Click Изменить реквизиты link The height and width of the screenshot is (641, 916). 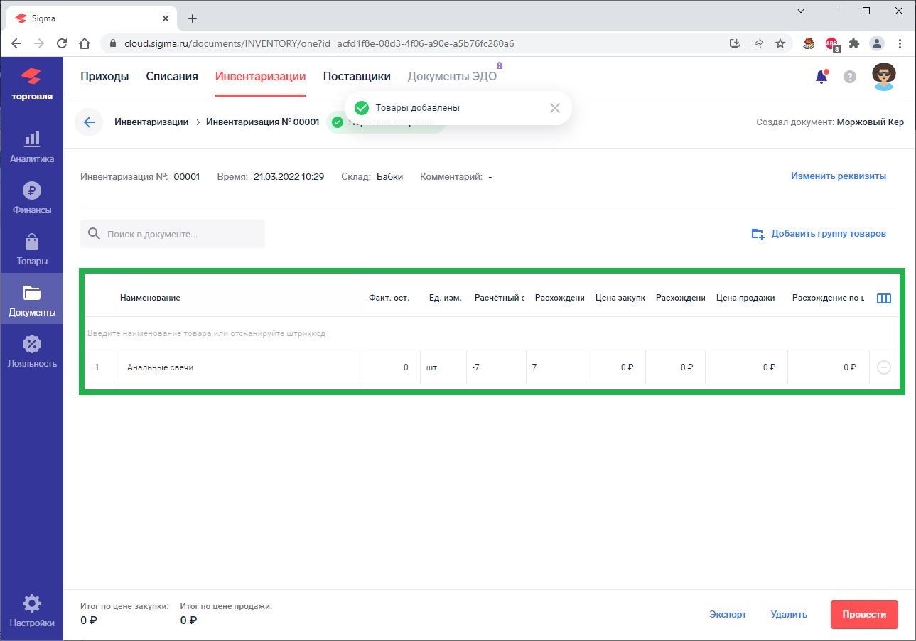(838, 176)
